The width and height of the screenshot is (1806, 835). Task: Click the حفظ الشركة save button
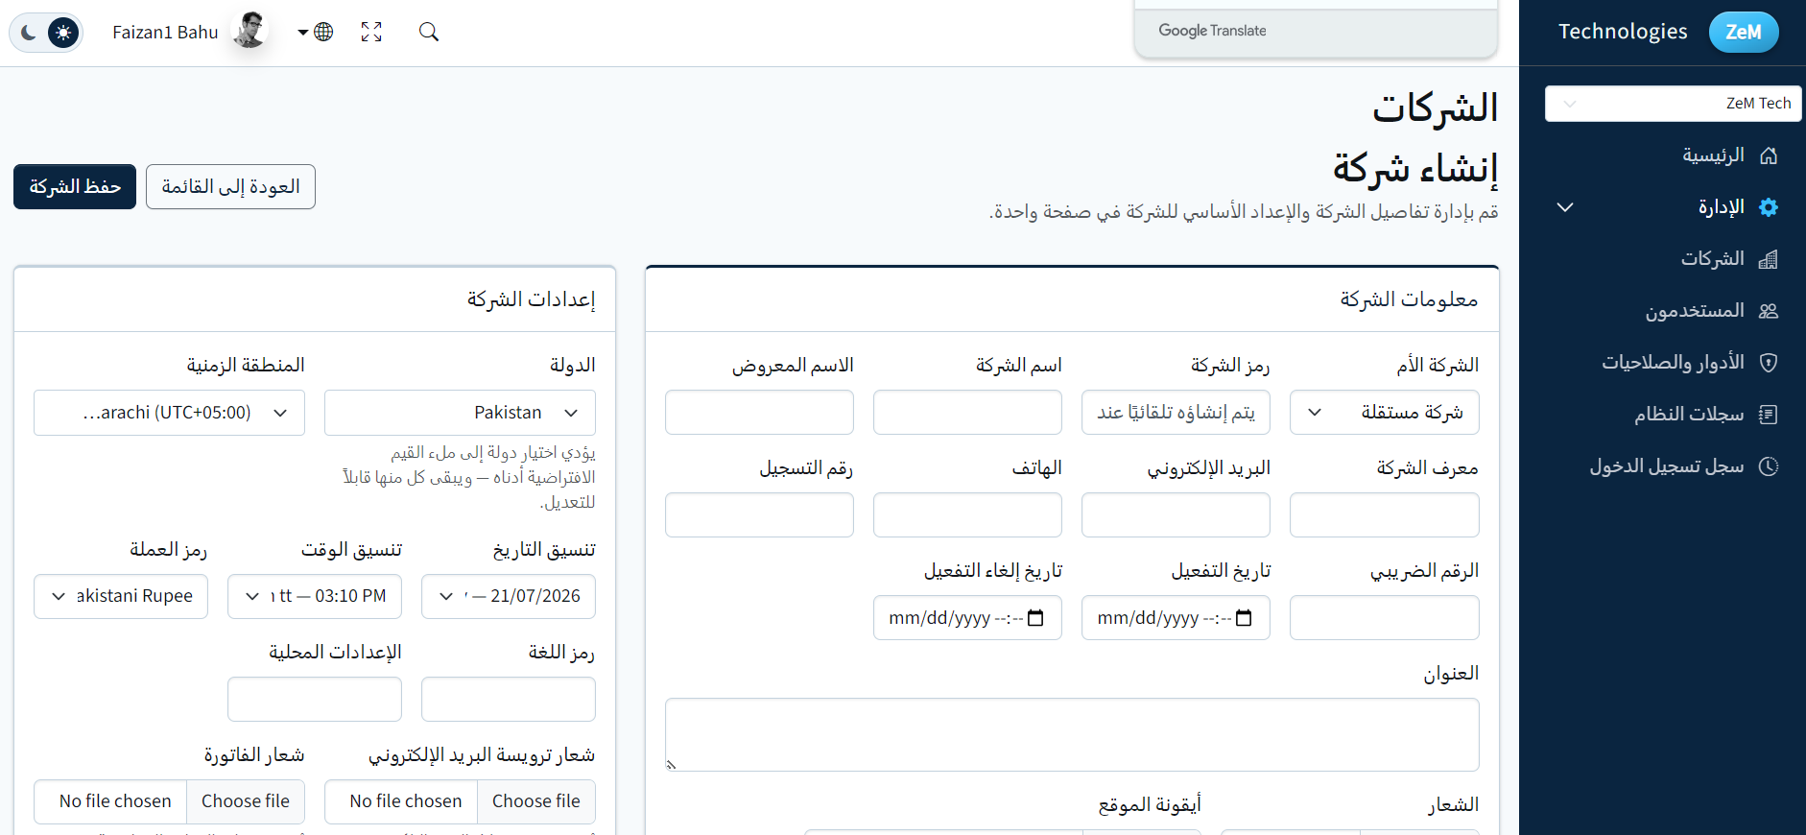pos(75,186)
